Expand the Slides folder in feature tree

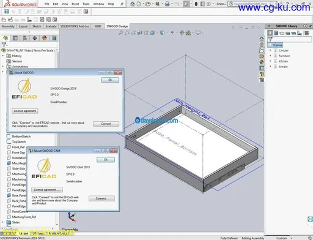tap(3, 222)
